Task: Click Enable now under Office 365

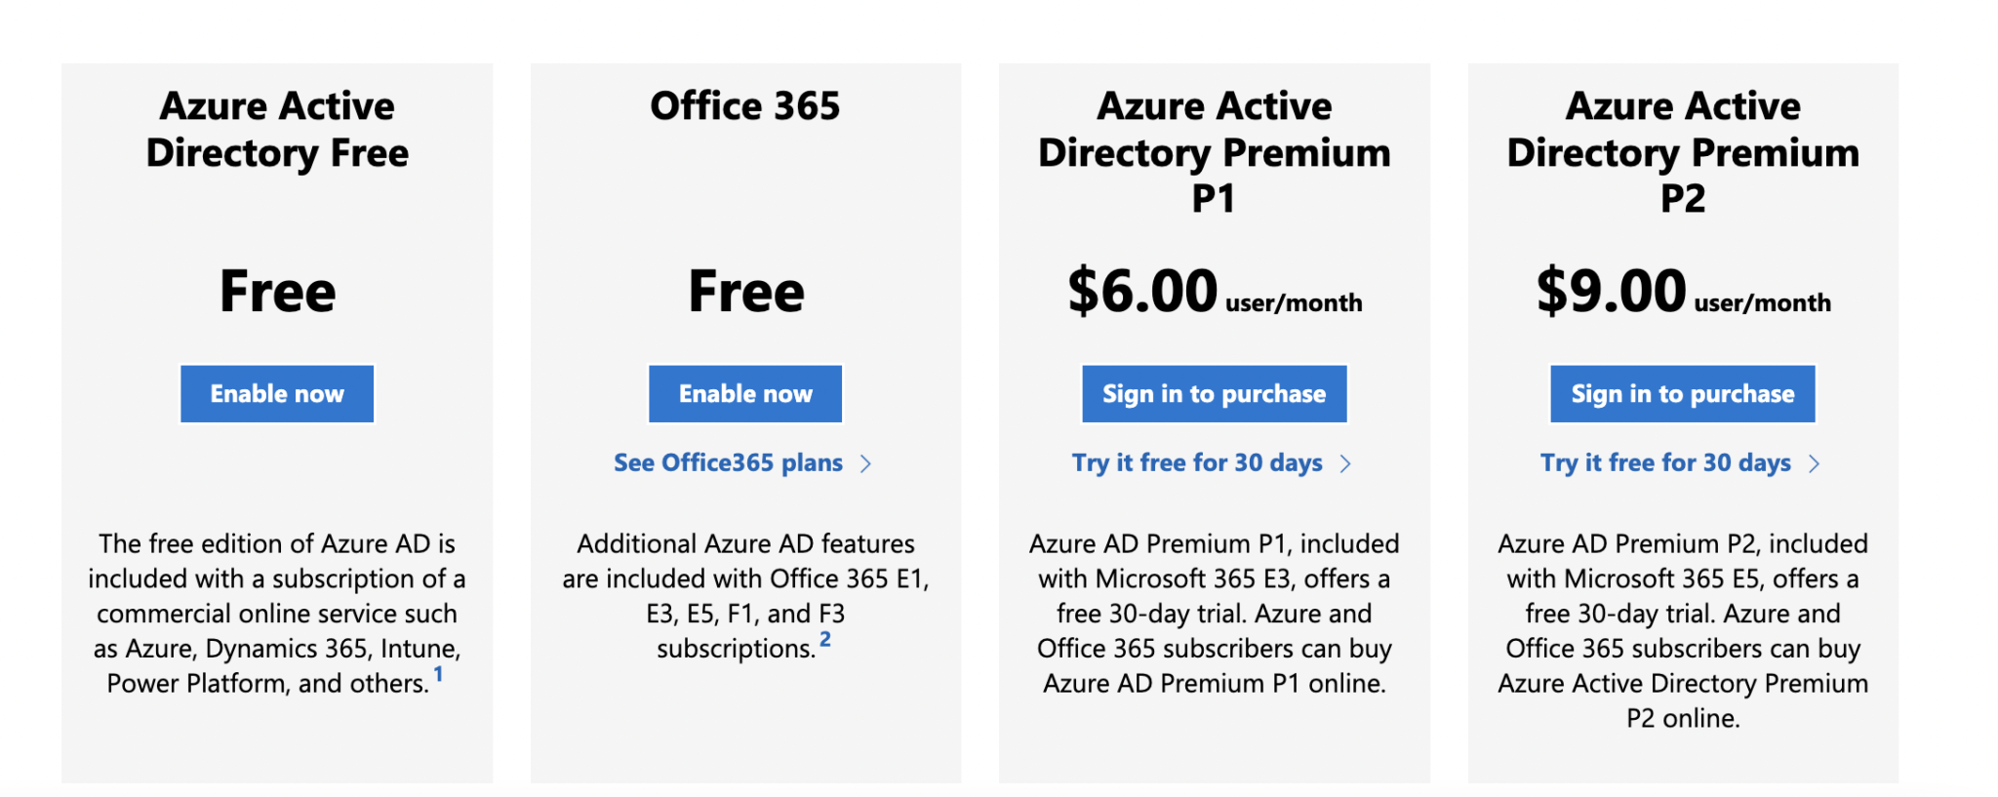Action: (x=744, y=393)
